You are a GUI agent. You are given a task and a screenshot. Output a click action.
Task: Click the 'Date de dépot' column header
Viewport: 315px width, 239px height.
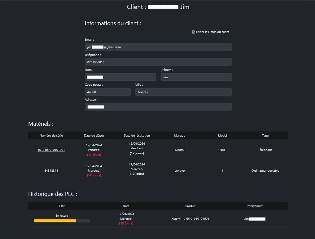tap(94, 136)
